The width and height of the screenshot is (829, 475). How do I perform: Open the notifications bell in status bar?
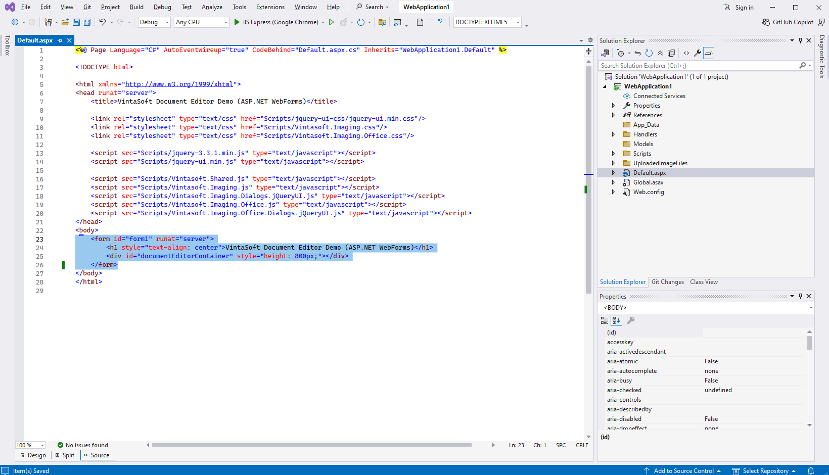pyautogui.click(x=810, y=470)
